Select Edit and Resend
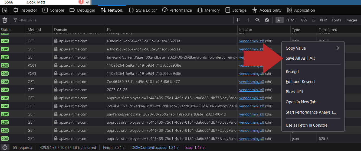The height and width of the screenshot is (151, 361). tap(313, 82)
